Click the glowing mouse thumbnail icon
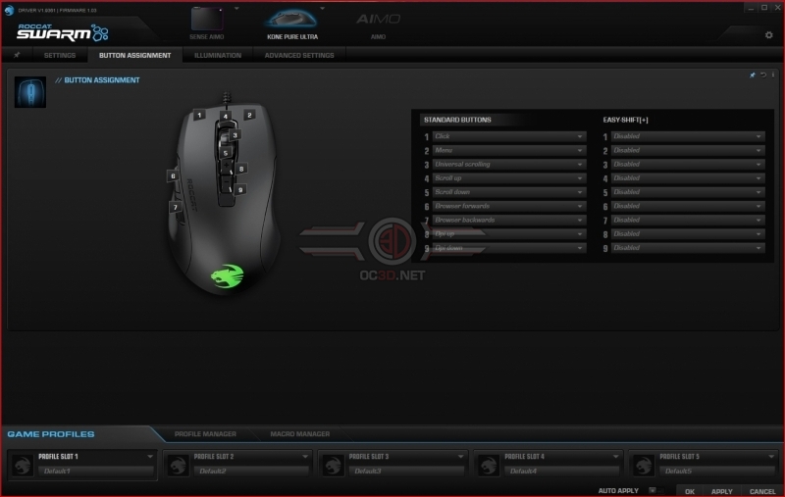The height and width of the screenshot is (497, 785). pyautogui.click(x=30, y=92)
